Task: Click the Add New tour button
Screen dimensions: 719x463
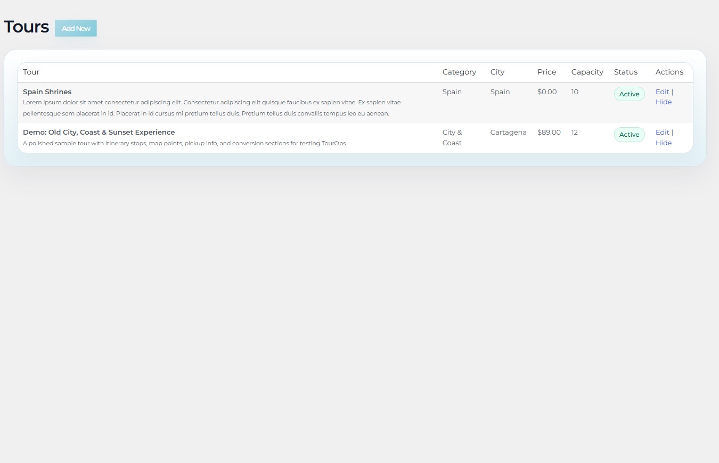Action: [76, 28]
